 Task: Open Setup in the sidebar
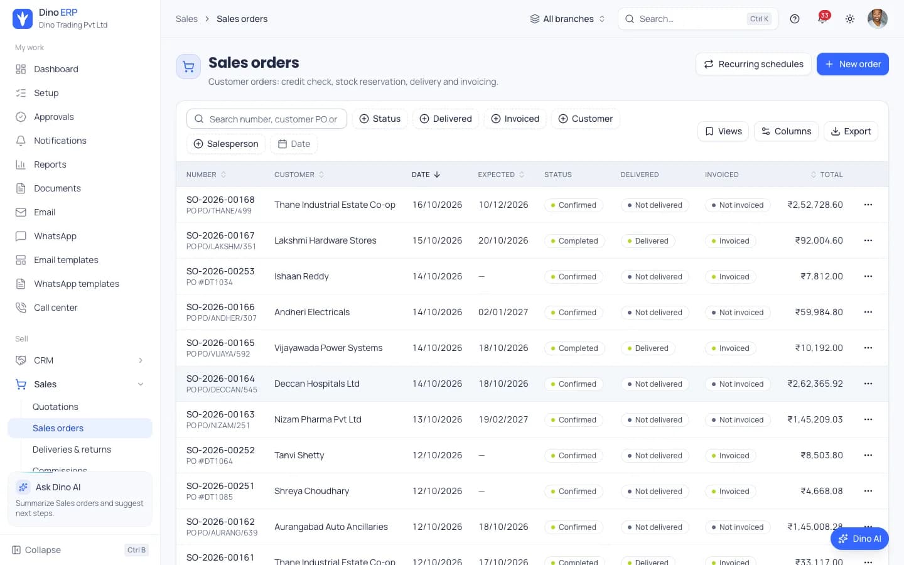coord(80,93)
